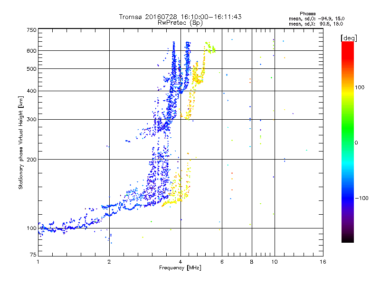Click x-axis tick label '10'
The height and width of the screenshot is (285, 380).
click(x=275, y=262)
